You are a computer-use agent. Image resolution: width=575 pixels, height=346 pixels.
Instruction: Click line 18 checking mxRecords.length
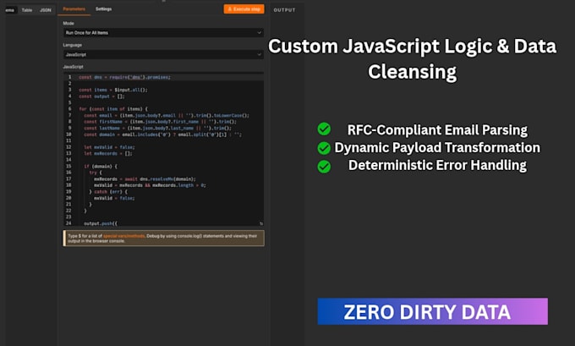pos(150,185)
